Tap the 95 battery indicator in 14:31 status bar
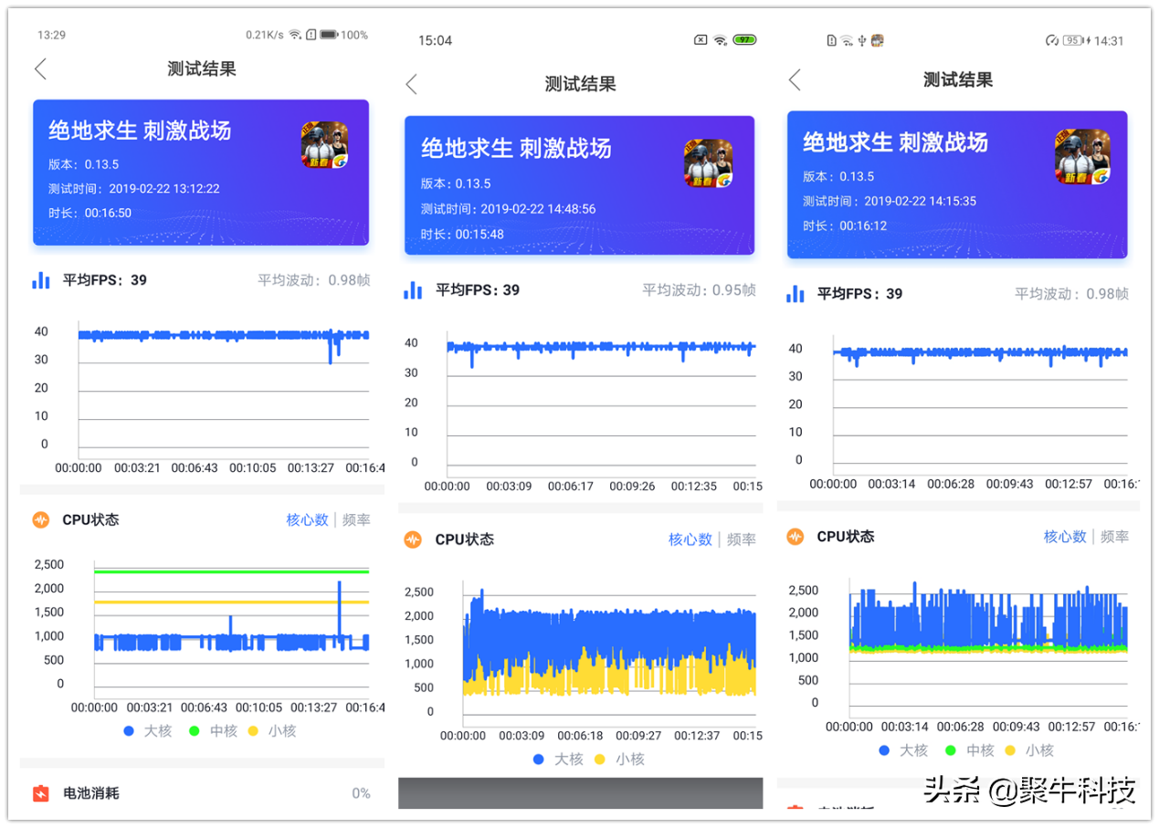The height and width of the screenshot is (828, 1159). 1073,40
